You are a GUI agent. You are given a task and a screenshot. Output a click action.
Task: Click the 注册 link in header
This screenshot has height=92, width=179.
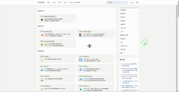coord(132,2)
